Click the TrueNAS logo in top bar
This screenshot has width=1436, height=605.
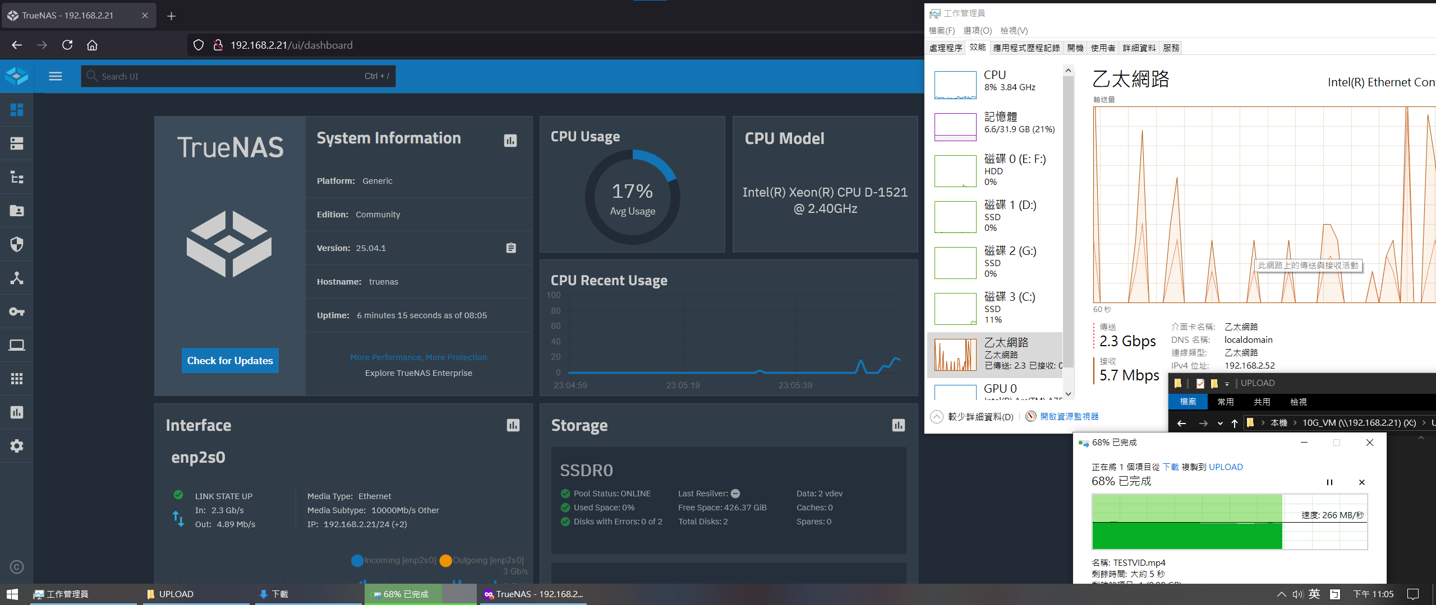(x=17, y=76)
